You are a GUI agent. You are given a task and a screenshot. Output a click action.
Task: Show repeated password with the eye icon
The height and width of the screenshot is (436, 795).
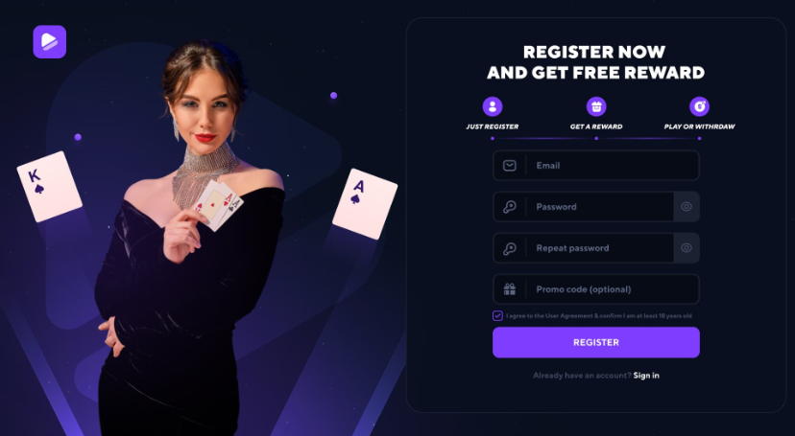pyautogui.click(x=687, y=248)
